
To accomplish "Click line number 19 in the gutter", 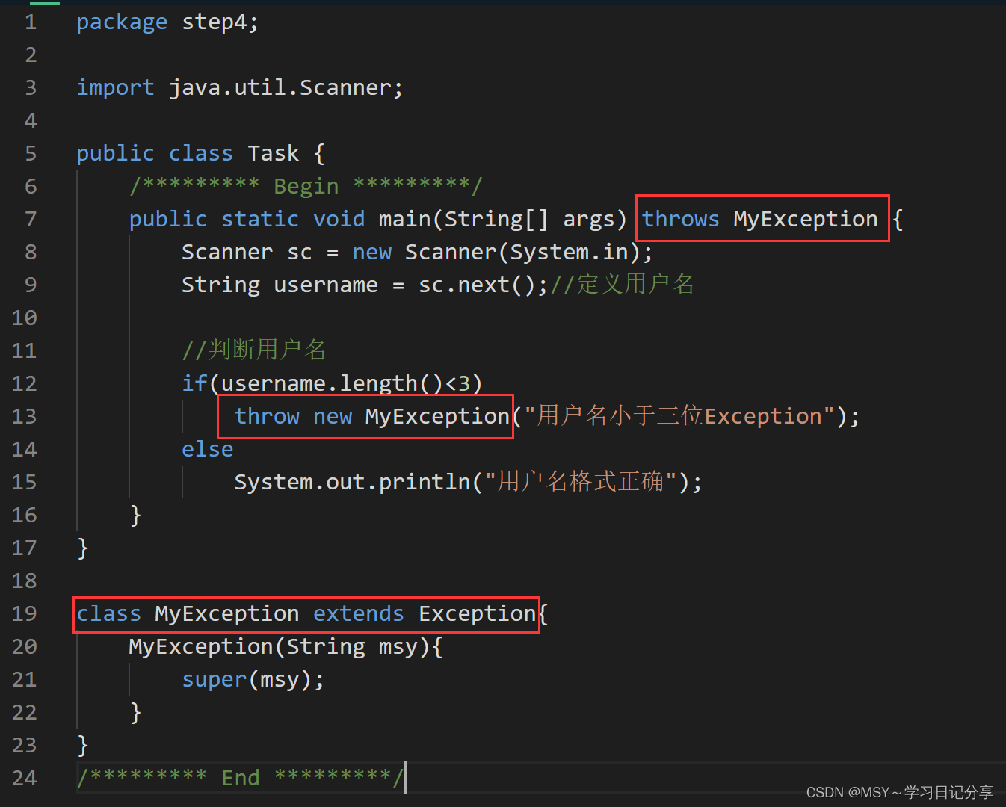I will pyautogui.click(x=24, y=613).
